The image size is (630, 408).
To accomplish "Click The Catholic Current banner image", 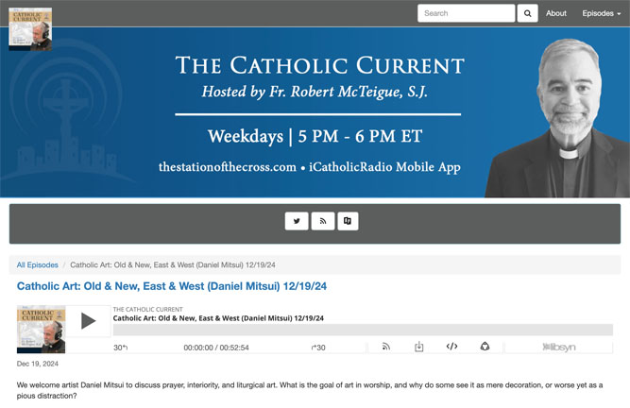I will (x=315, y=112).
